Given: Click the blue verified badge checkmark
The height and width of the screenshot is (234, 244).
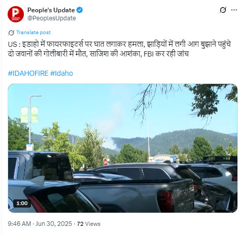Looking at the screenshot, I should [79, 10].
